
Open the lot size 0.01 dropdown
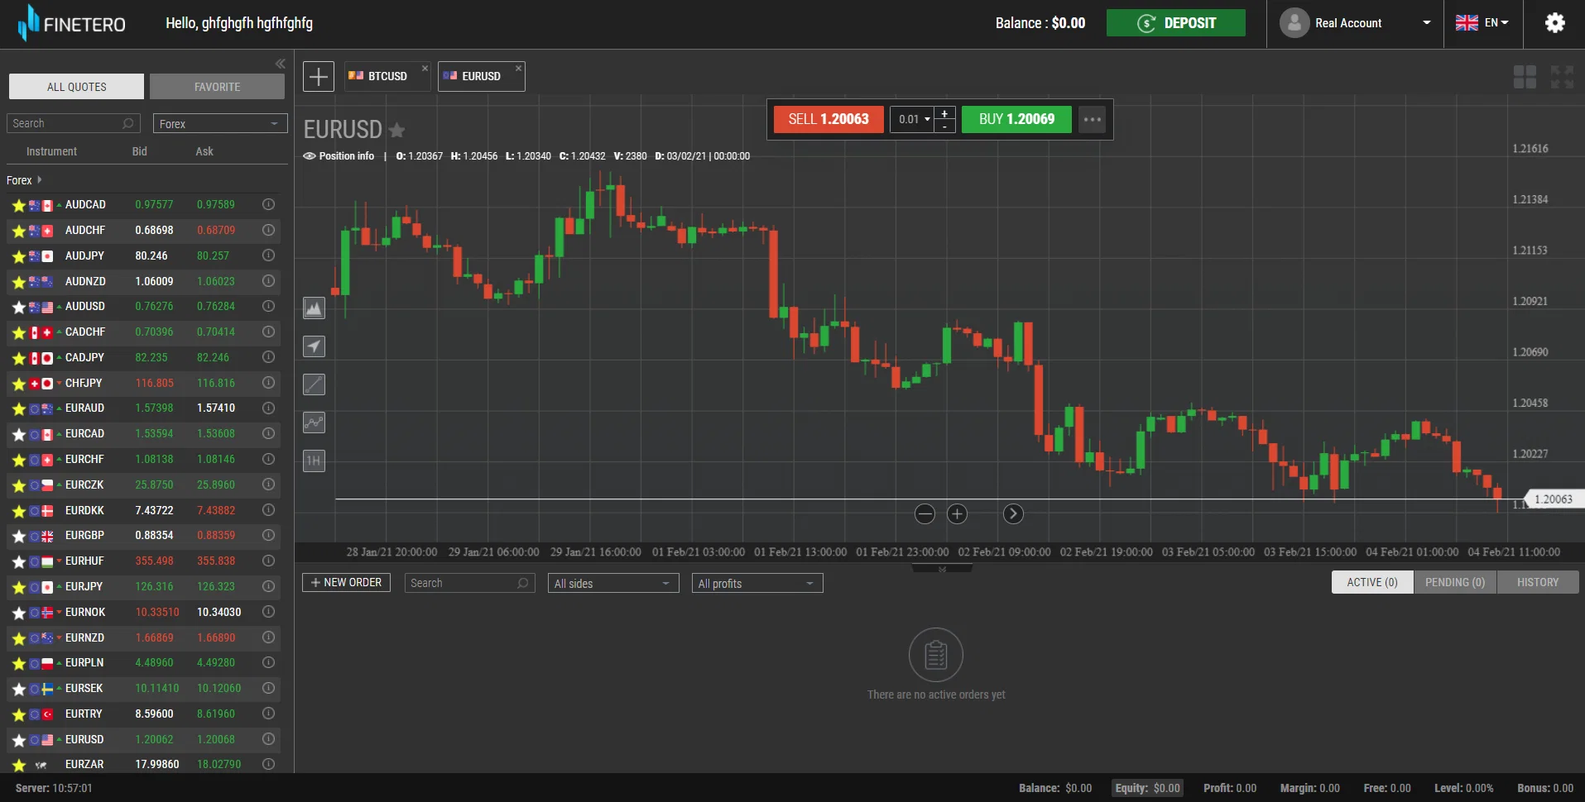point(913,119)
